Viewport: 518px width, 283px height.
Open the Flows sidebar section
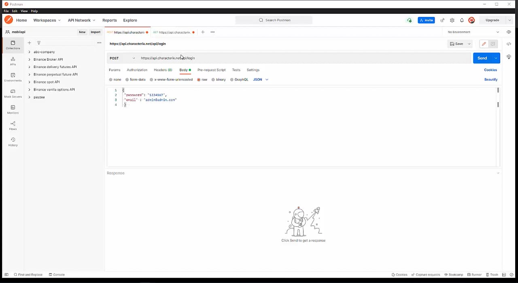pyautogui.click(x=13, y=126)
